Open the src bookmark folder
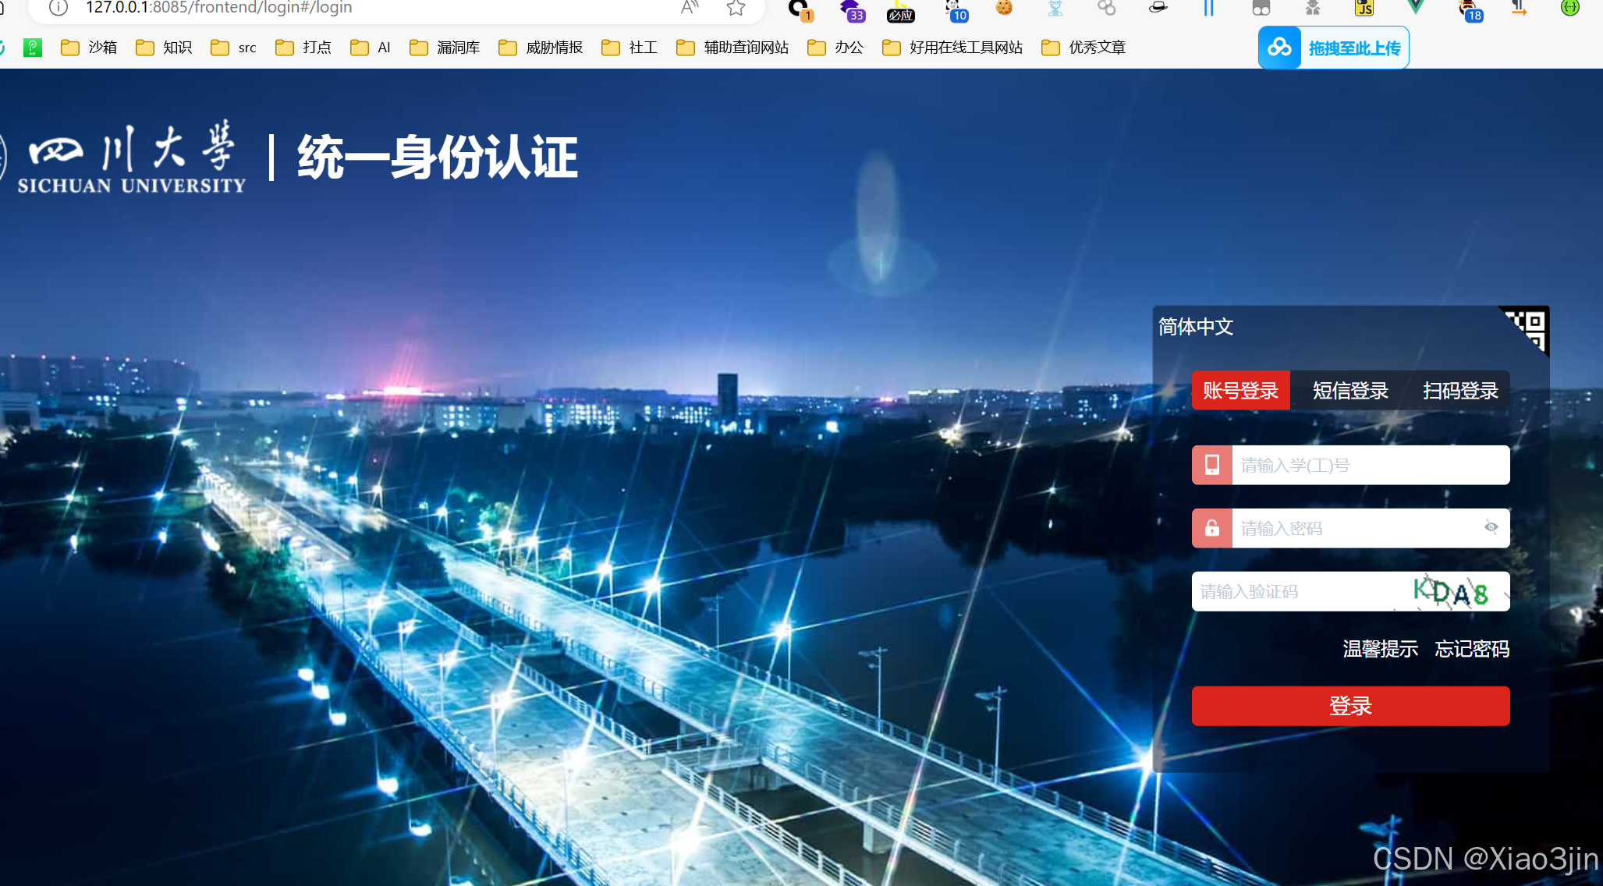This screenshot has height=886, width=1603. point(234,48)
